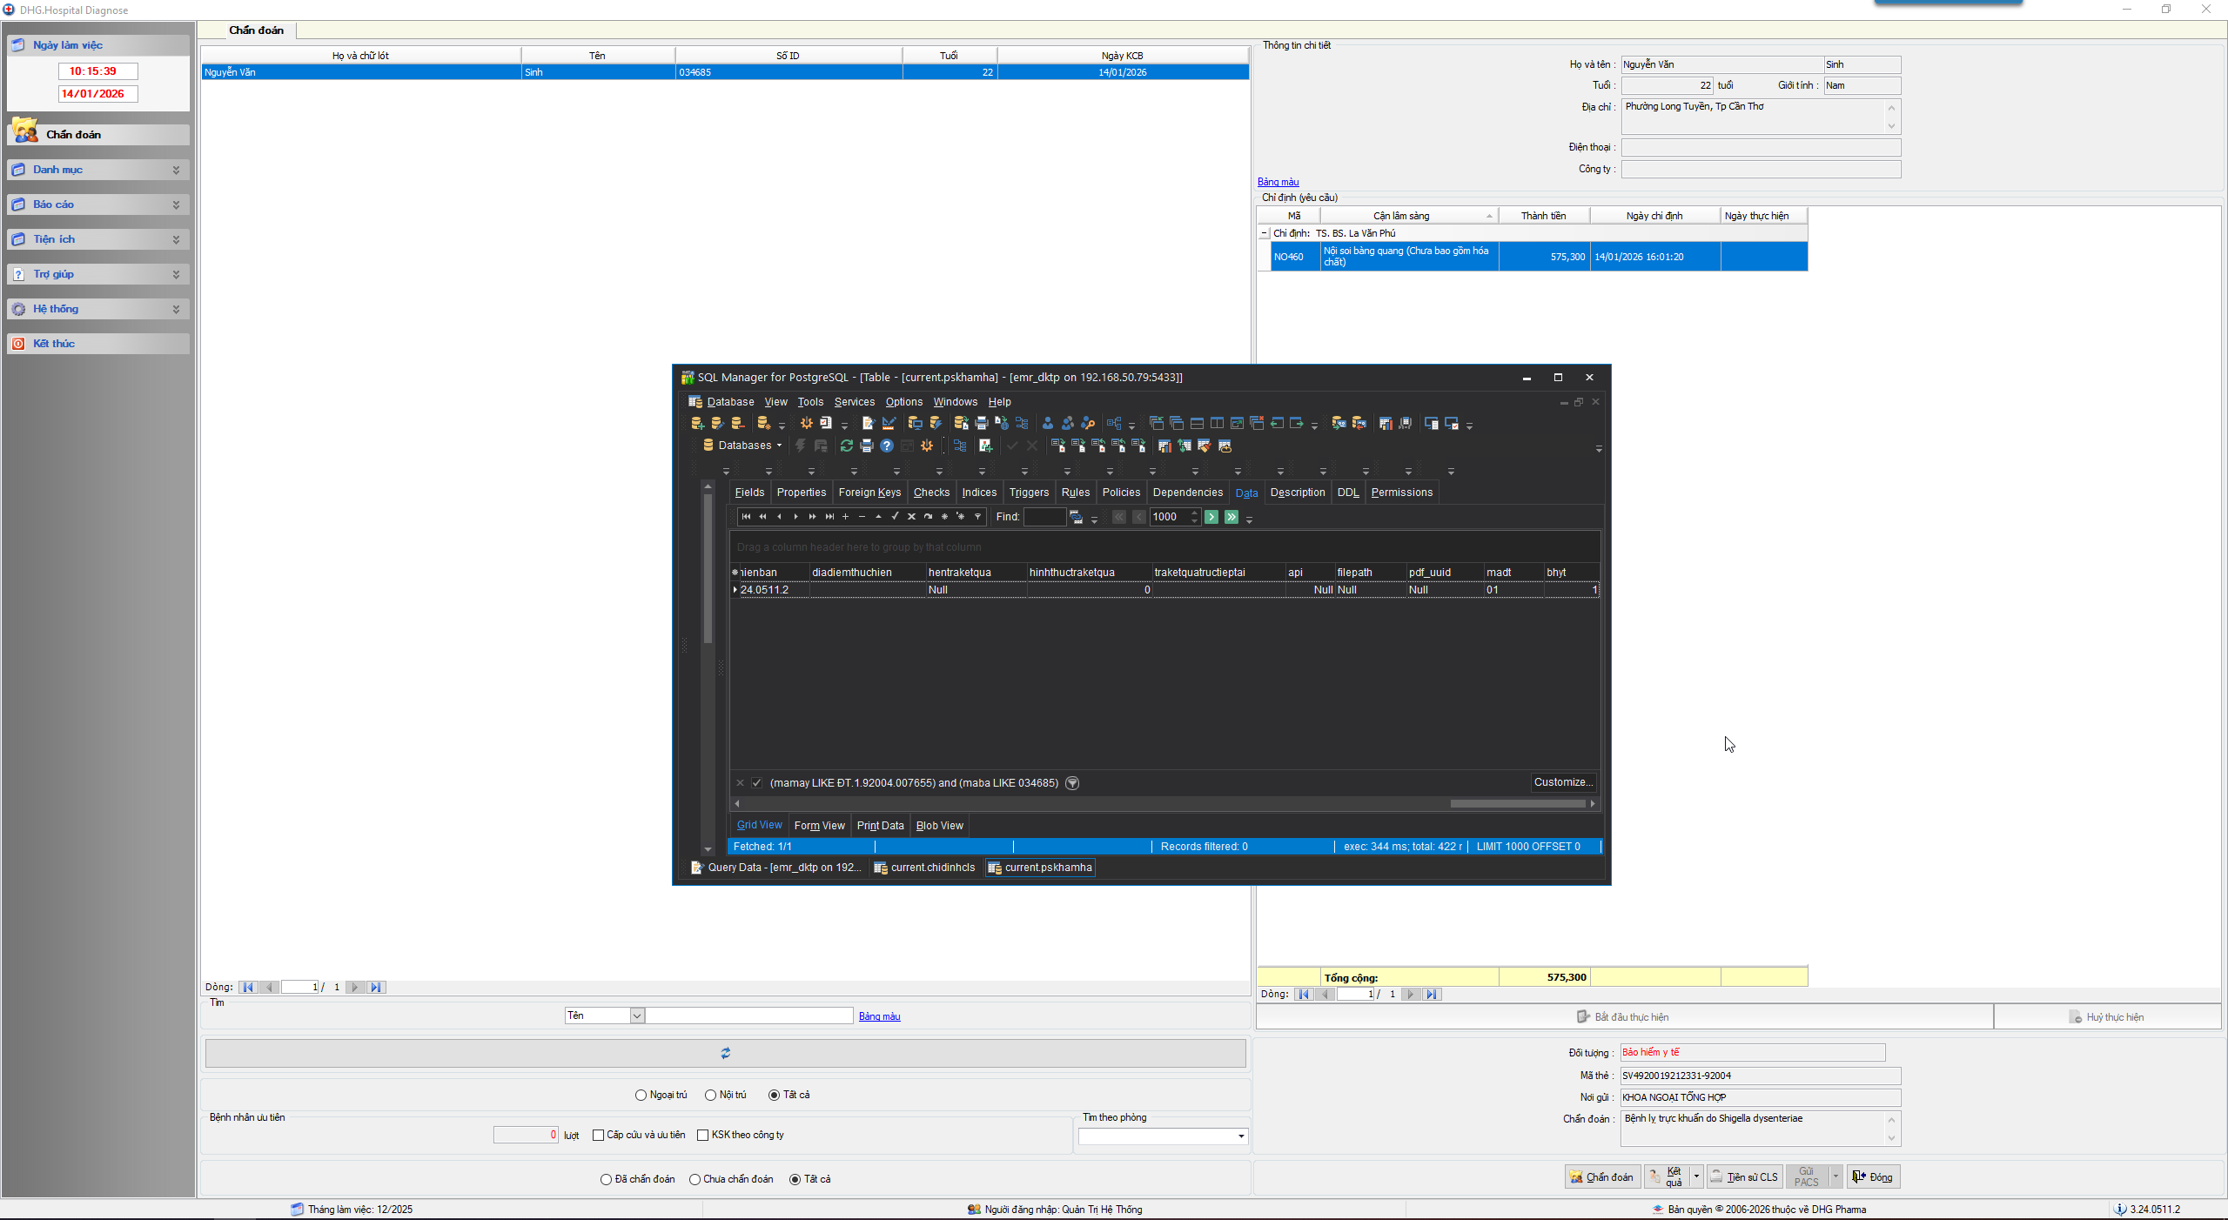Click the refresh icon below the search field

(725, 1053)
